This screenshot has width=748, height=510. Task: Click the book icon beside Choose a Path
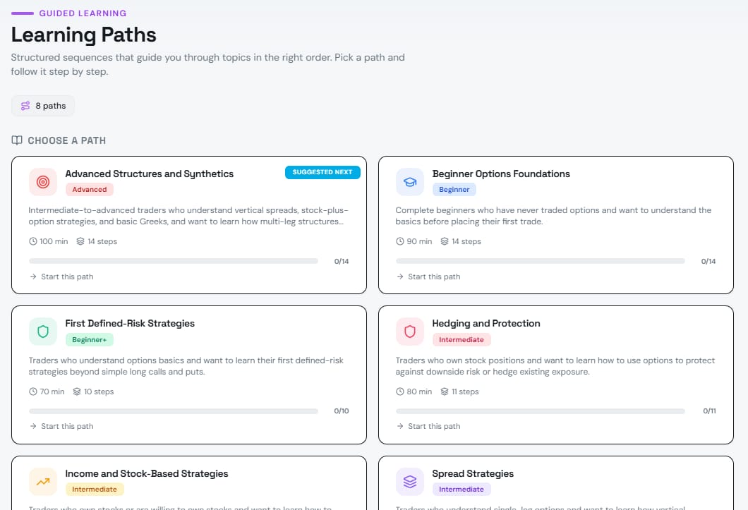[x=17, y=140]
